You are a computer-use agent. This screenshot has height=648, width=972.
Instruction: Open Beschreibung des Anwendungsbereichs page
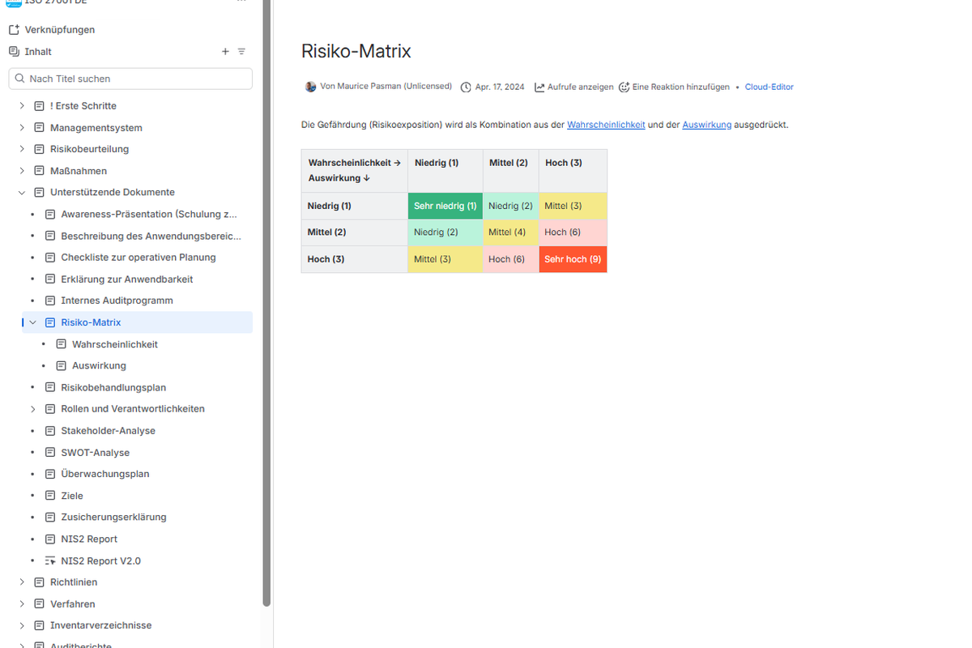[x=151, y=236]
